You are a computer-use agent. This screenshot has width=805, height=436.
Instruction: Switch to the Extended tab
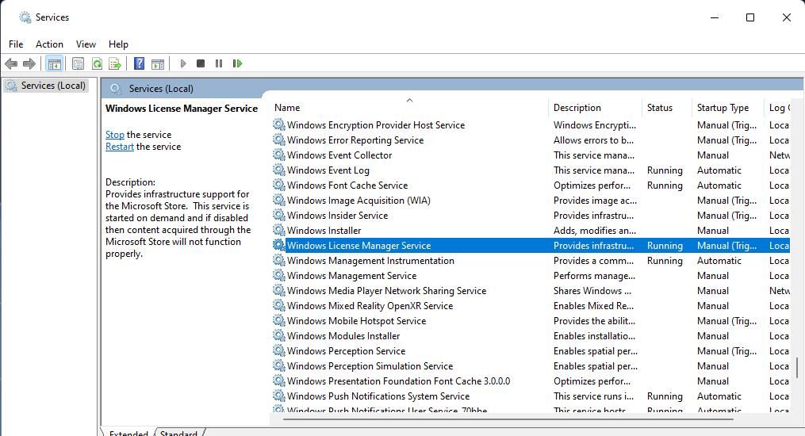pos(128,432)
